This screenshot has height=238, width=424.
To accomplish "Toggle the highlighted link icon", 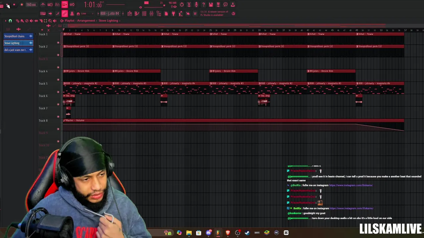I will coord(65,14).
